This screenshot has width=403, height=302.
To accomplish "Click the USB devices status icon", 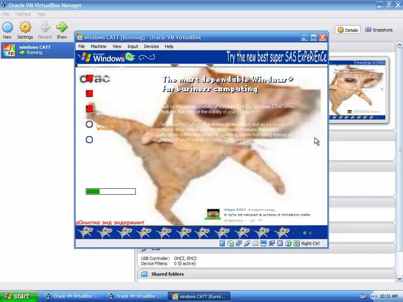I will 247,243.
